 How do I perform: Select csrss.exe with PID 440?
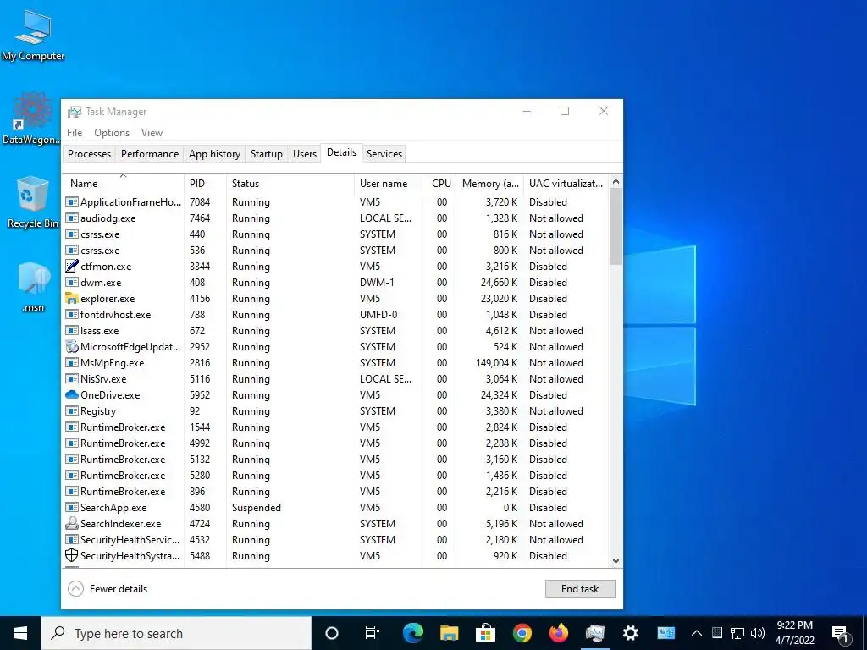[335, 234]
